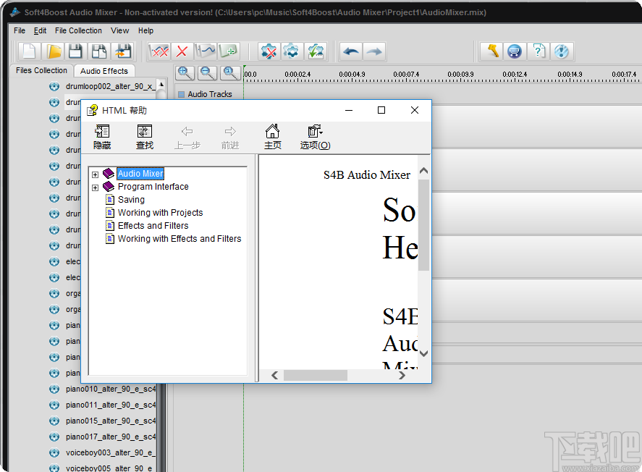Click the help content horizontal scrollbar right arrow

[402, 375]
